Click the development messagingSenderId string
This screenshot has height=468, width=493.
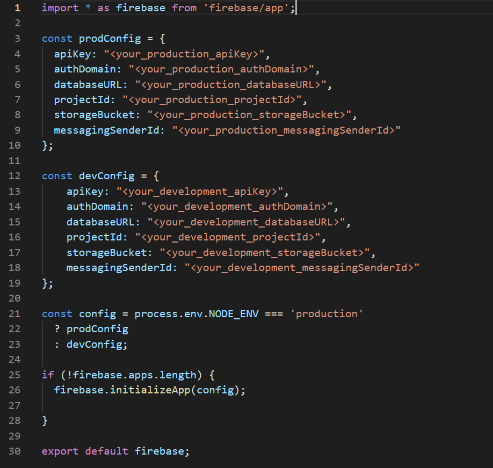tap(302, 267)
